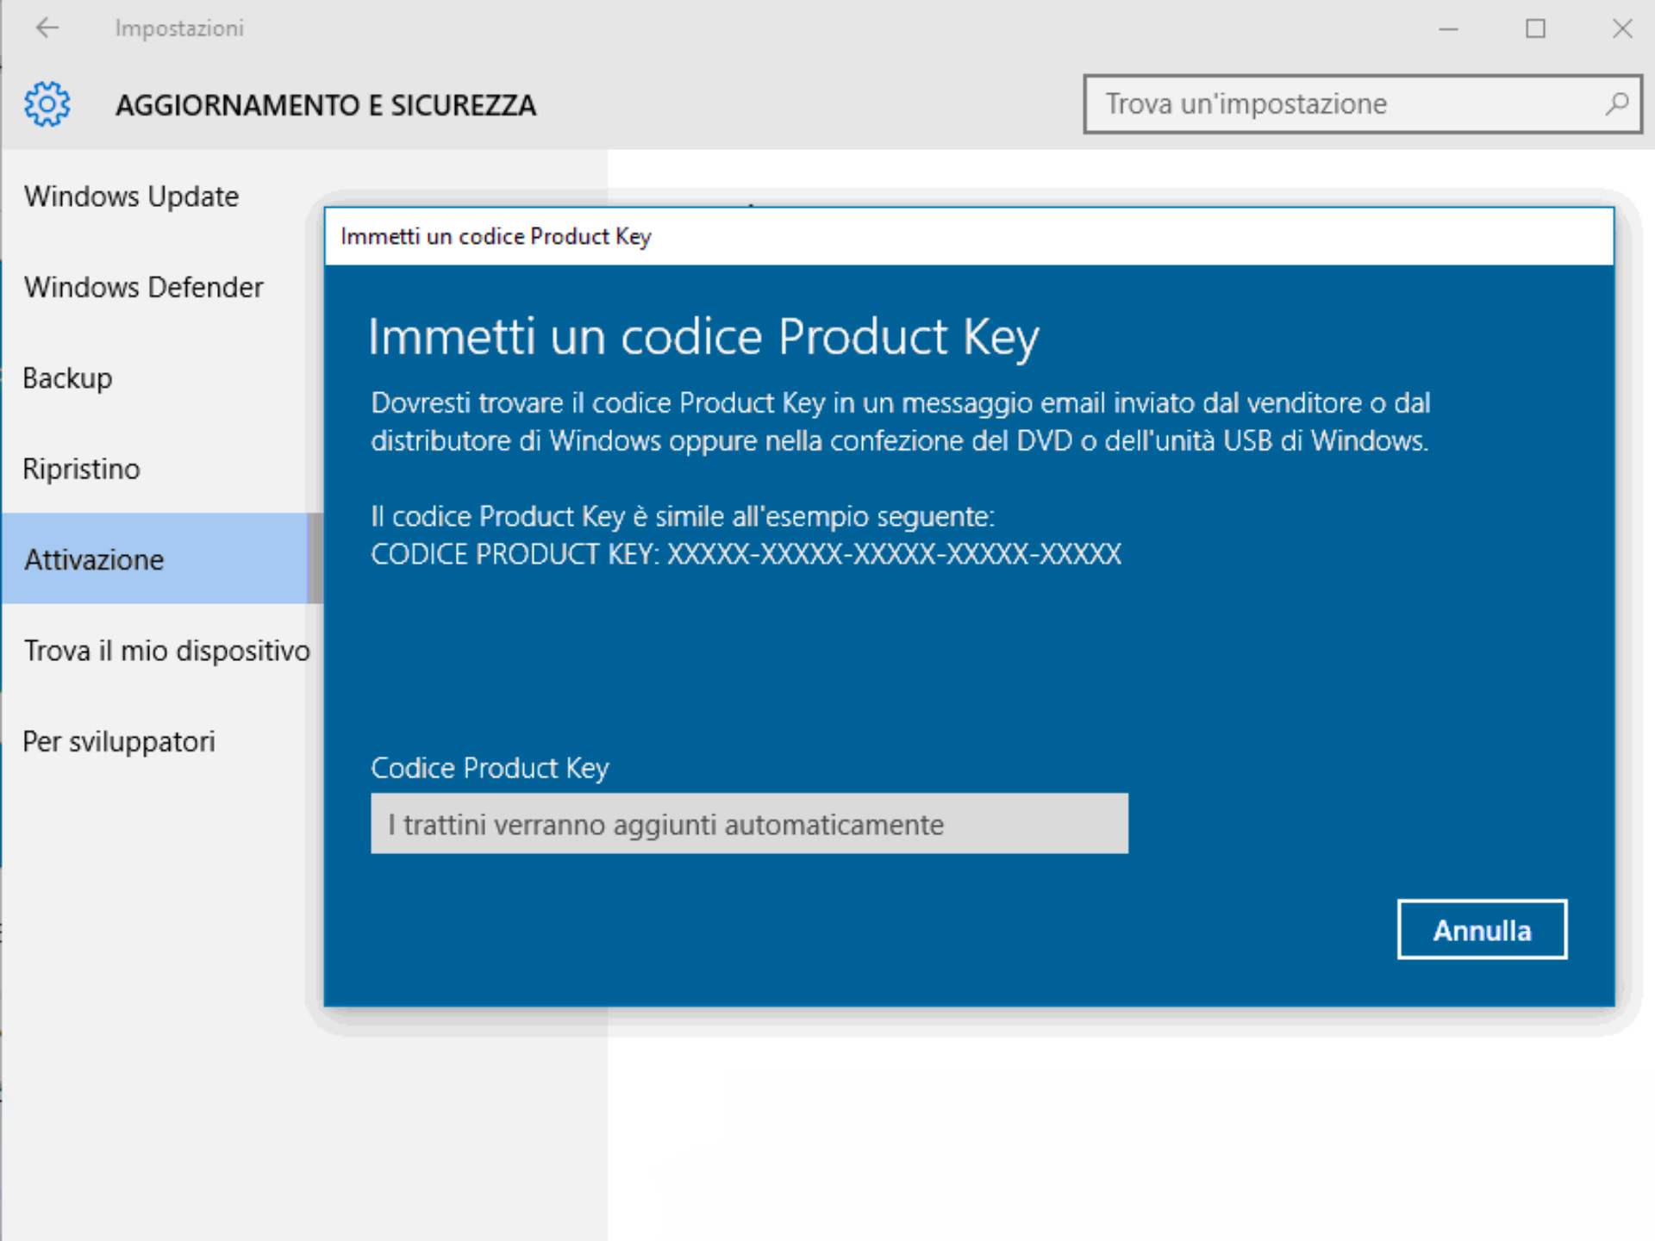Open Windows Update section

(131, 196)
